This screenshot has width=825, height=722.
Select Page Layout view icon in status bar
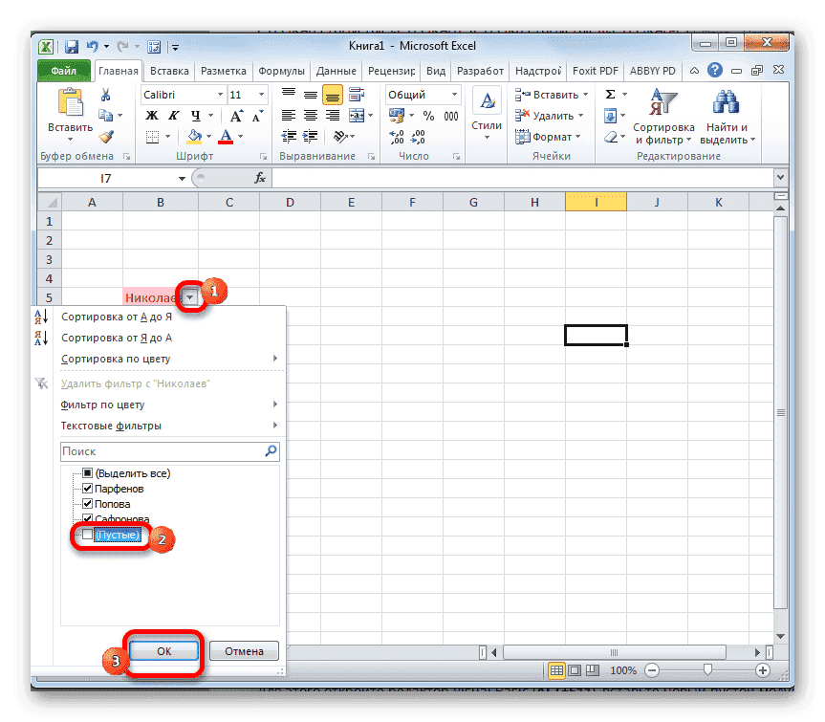(x=574, y=670)
